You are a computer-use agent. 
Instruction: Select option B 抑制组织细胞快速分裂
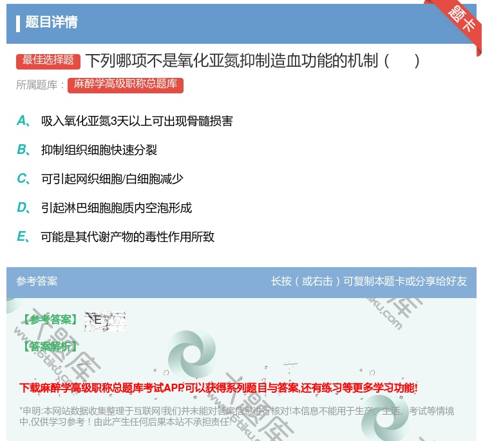(87, 150)
